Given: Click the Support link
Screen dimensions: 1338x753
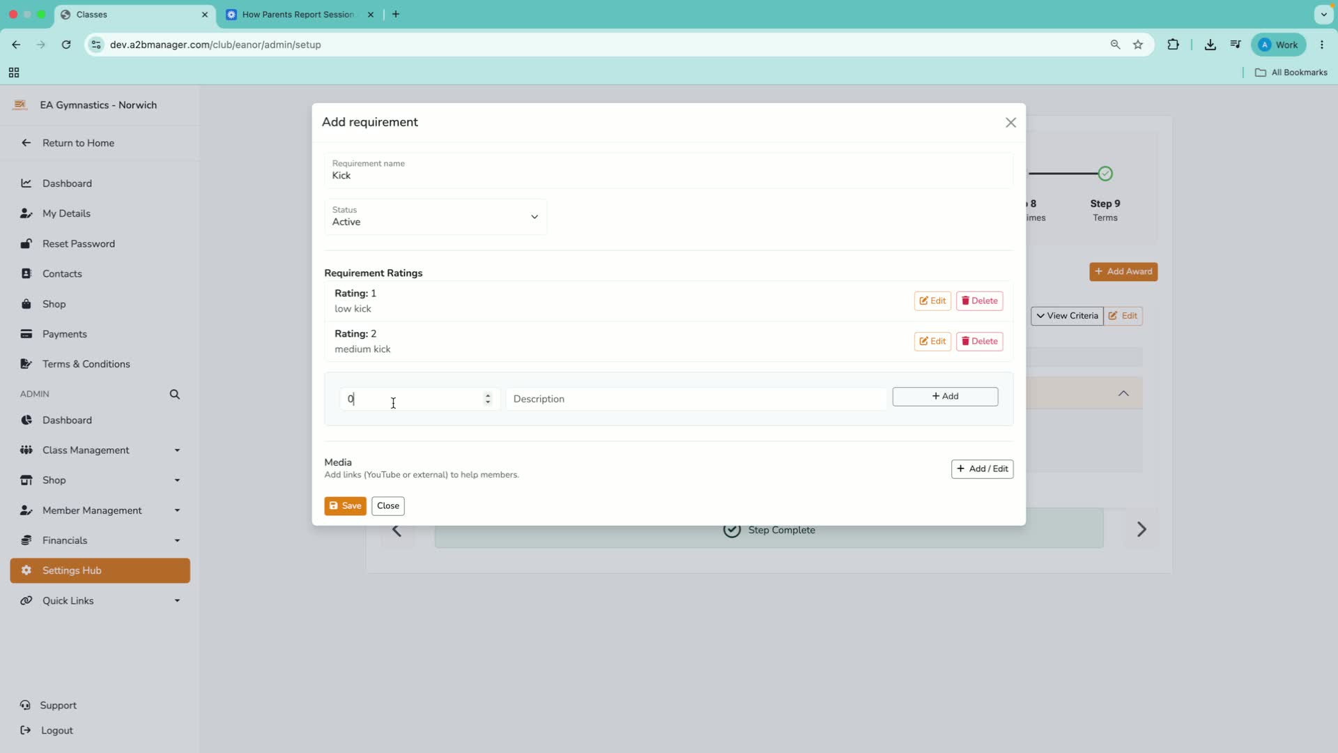Looking at the screenshot, I should 58,706.
